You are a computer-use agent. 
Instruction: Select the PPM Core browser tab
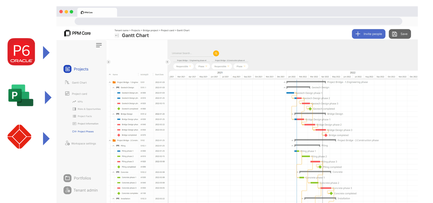click(97, 12)
